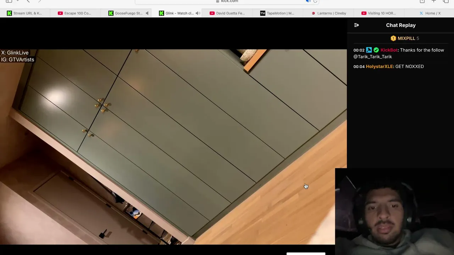This screenshot has height=255, width=454.
Task: Switch to the David Guetta Fe... tab
Action: [228, 13]
